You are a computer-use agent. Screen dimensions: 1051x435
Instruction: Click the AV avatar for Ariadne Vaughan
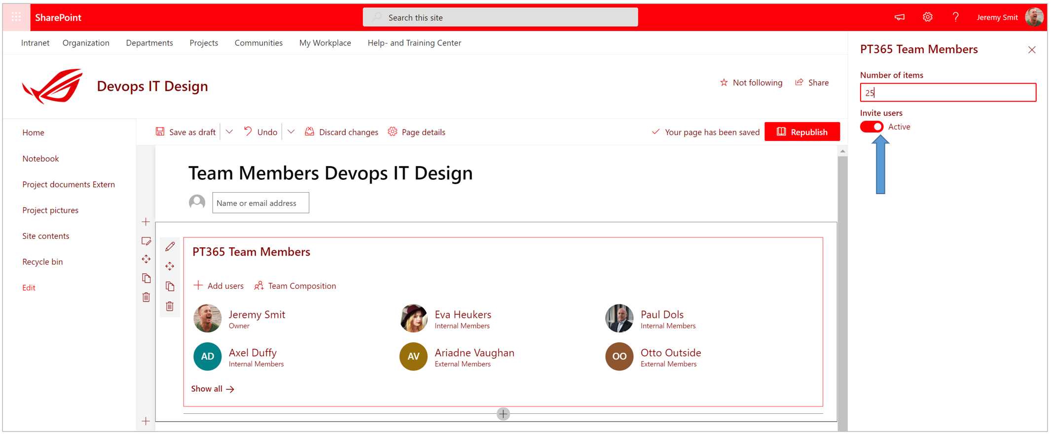click(413, 356)
